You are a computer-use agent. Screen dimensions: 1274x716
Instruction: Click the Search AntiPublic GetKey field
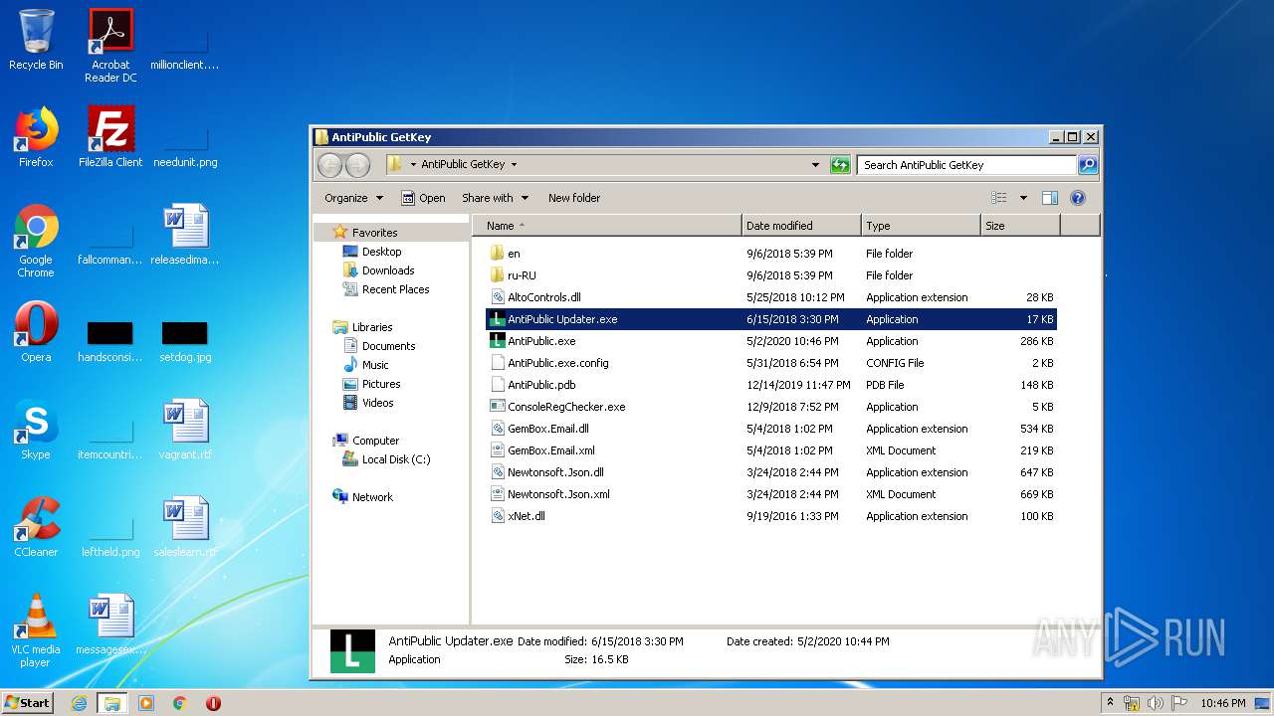tap(966, 165)
